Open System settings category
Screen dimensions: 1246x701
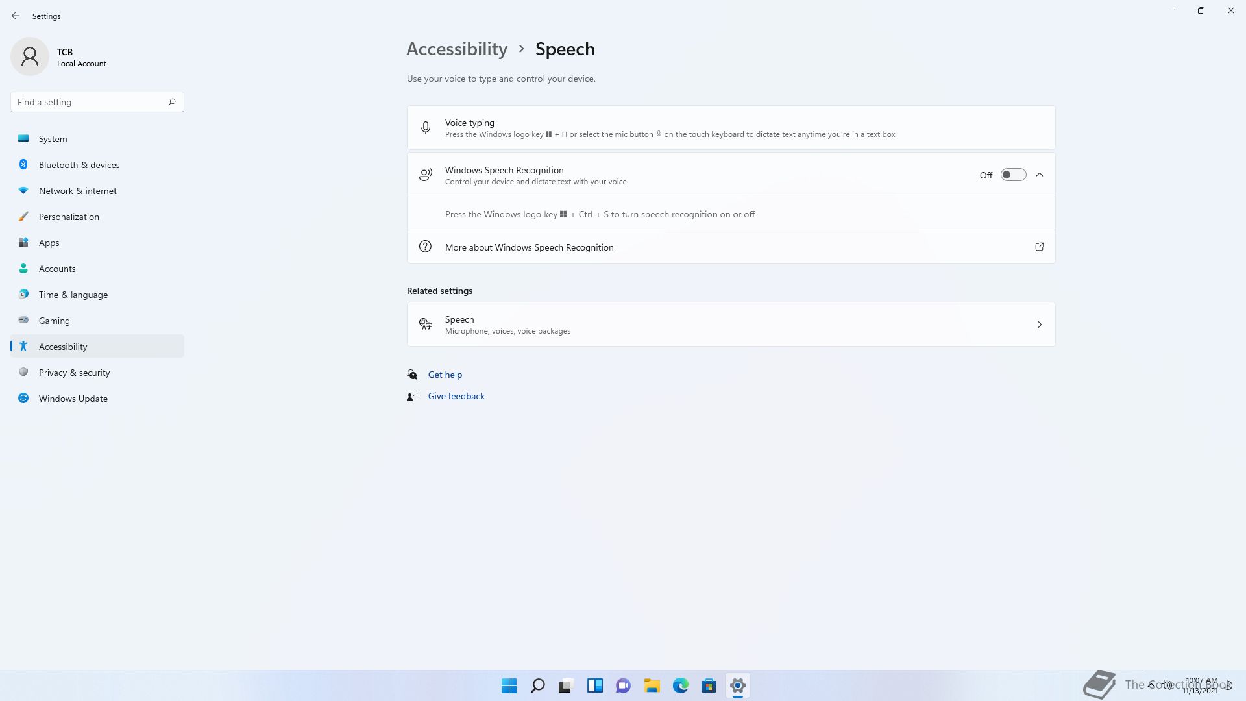[97, 139]
